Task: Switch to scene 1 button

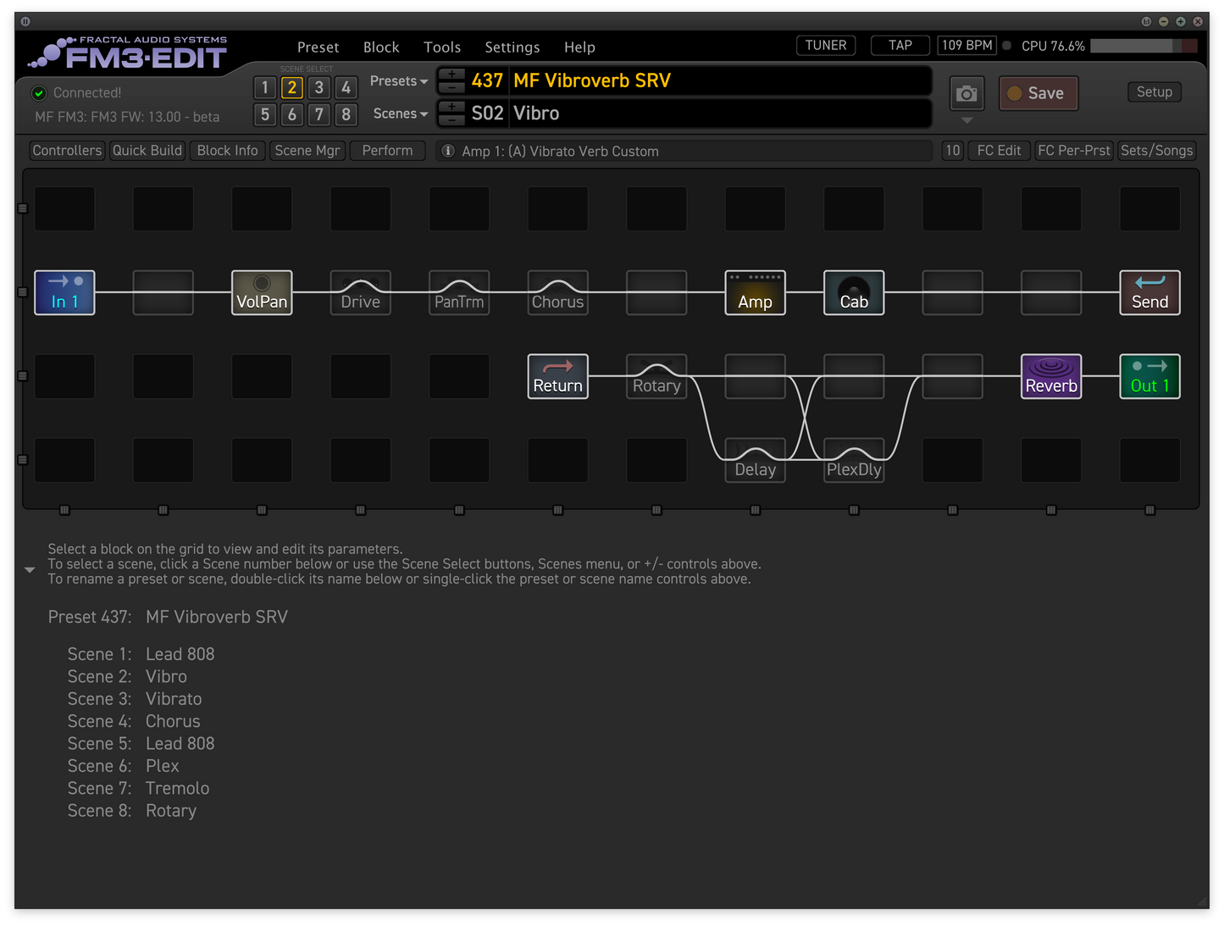Action: pos(265,87)
